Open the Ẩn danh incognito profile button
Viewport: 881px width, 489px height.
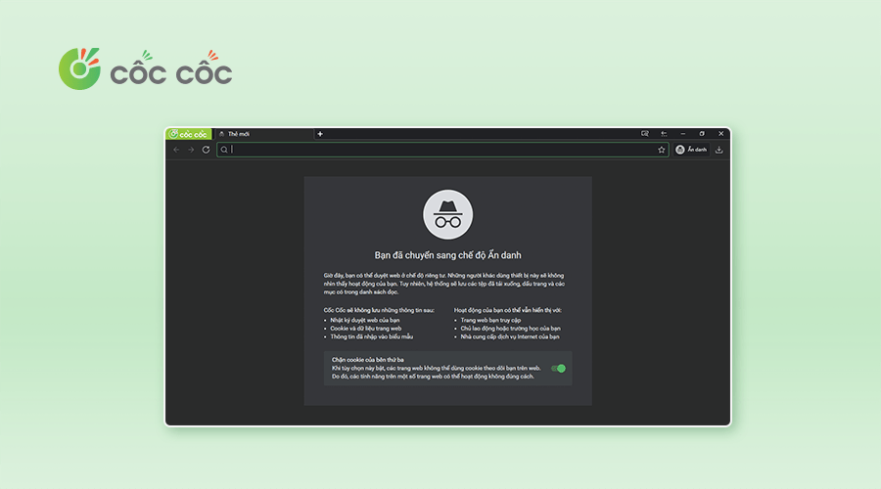coord(691,150)
